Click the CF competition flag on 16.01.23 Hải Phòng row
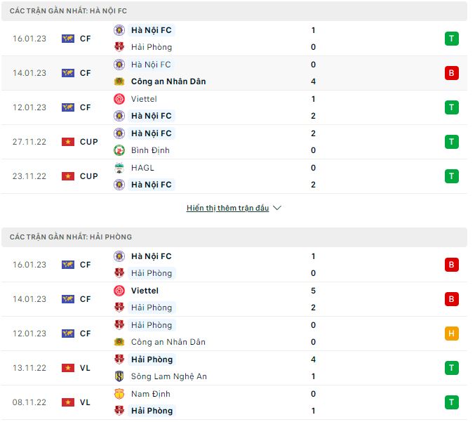Screen dimensions: 475x422 (68, 265)
